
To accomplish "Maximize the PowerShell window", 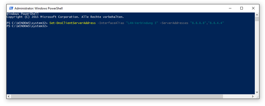I will coord(241,8).
